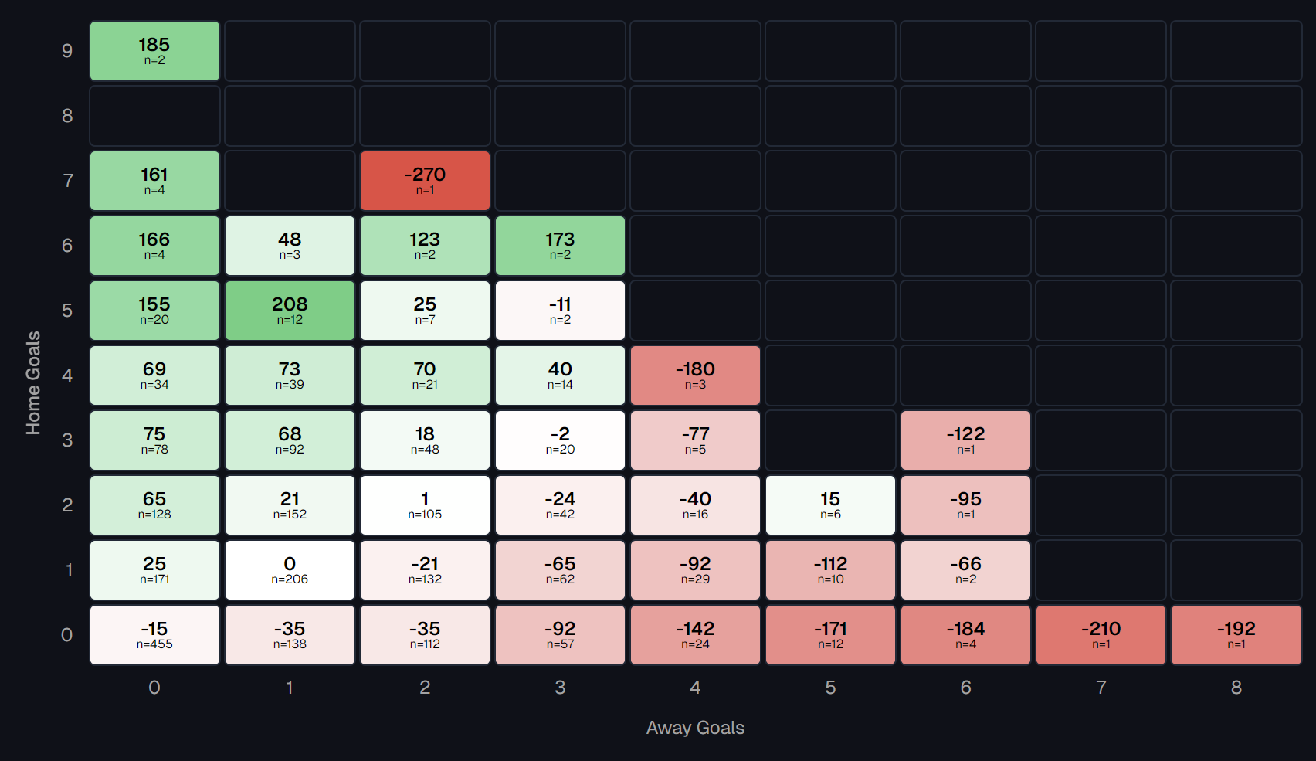The height and width of the screenshot is (761, 1316).
Task: Click the cell showing 15 with n=6
Action: [x=830, y=505]
